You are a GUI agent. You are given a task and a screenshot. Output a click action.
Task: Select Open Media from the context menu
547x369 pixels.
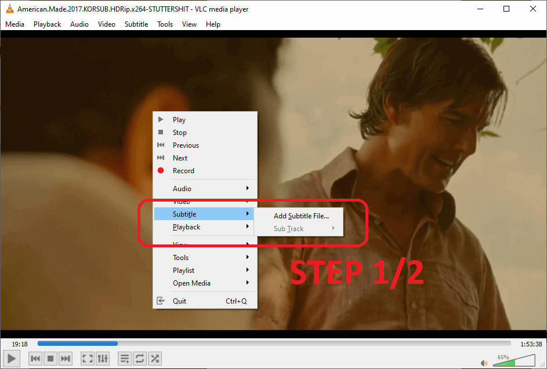(x=191, y=283)
